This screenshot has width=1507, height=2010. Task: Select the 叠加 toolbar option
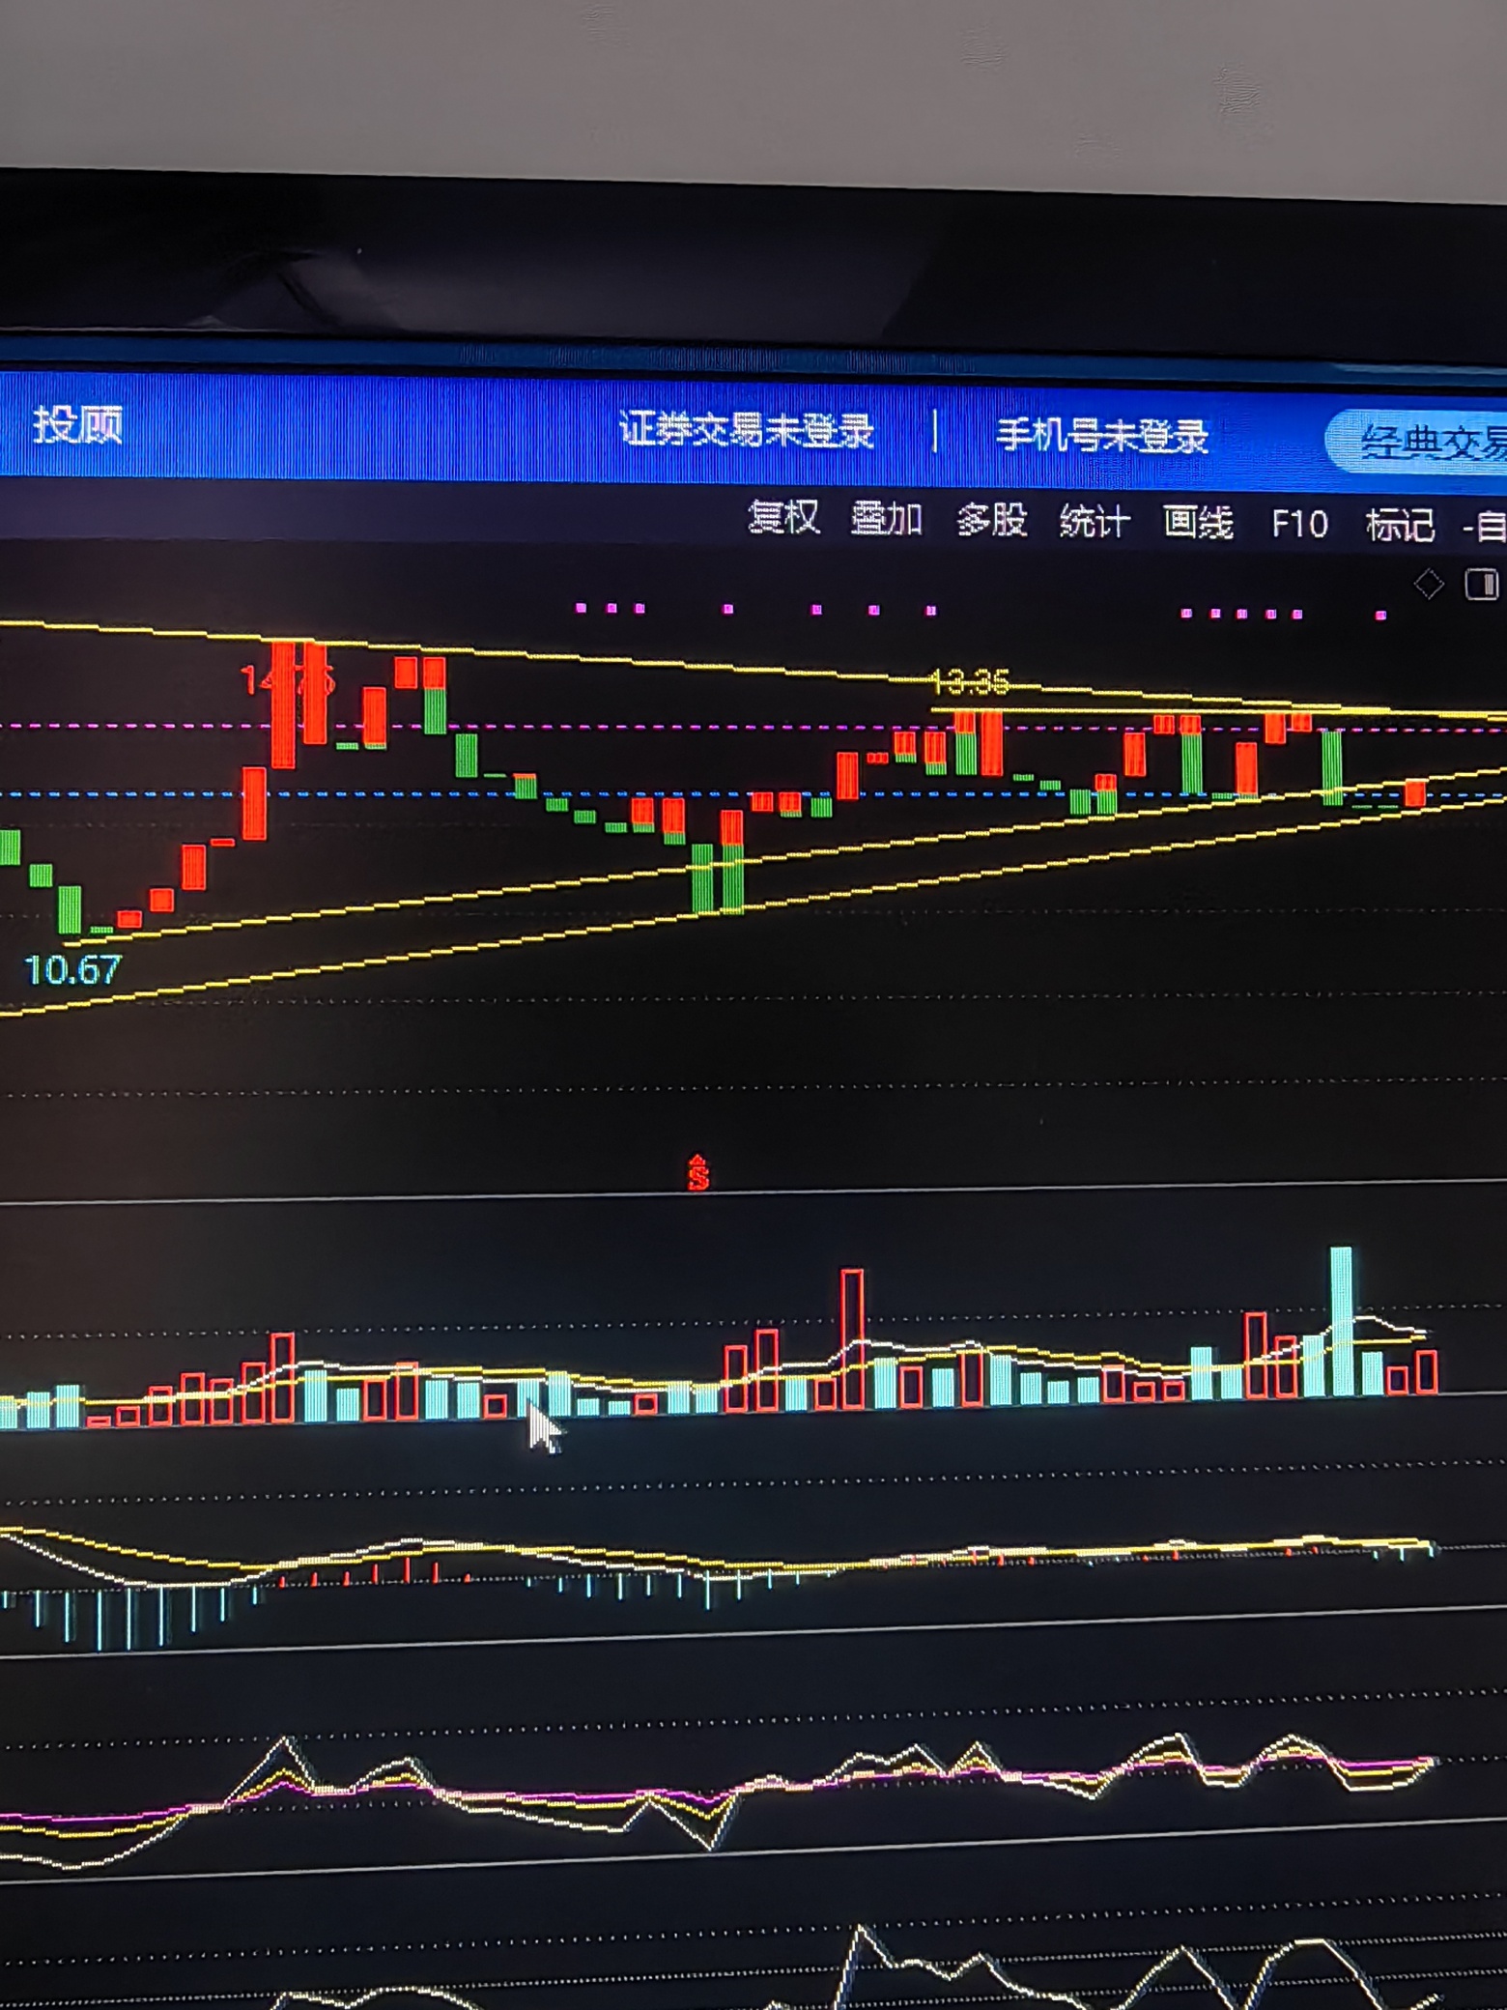(x=886, y=519)
